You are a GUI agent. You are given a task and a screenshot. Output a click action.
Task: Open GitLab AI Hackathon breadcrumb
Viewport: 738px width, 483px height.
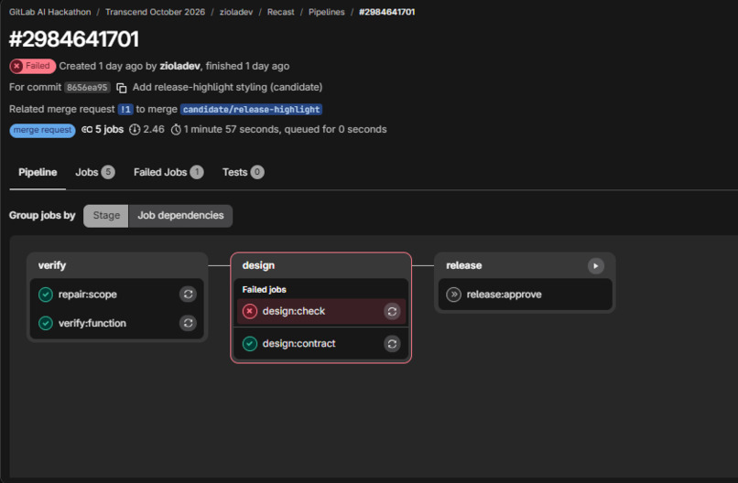[x=49, y=12]
